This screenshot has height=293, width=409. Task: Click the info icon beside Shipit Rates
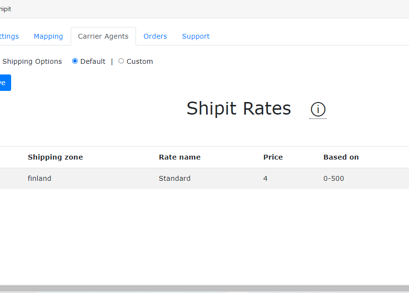point(318,109)
